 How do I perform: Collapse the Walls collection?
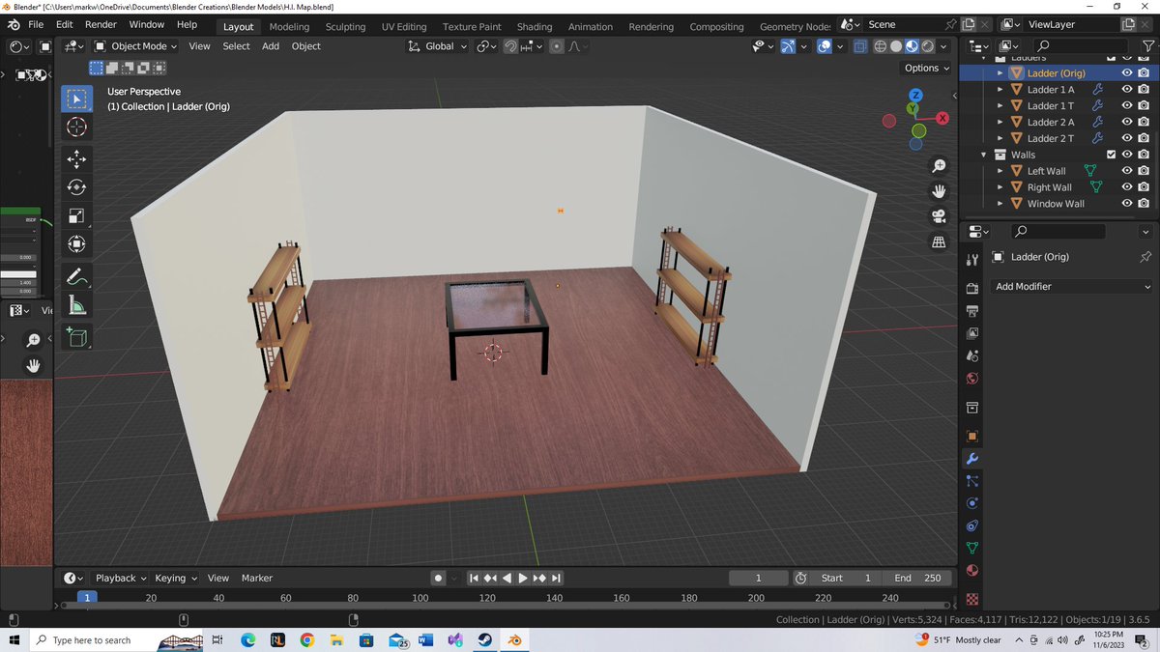click(984, 155)
